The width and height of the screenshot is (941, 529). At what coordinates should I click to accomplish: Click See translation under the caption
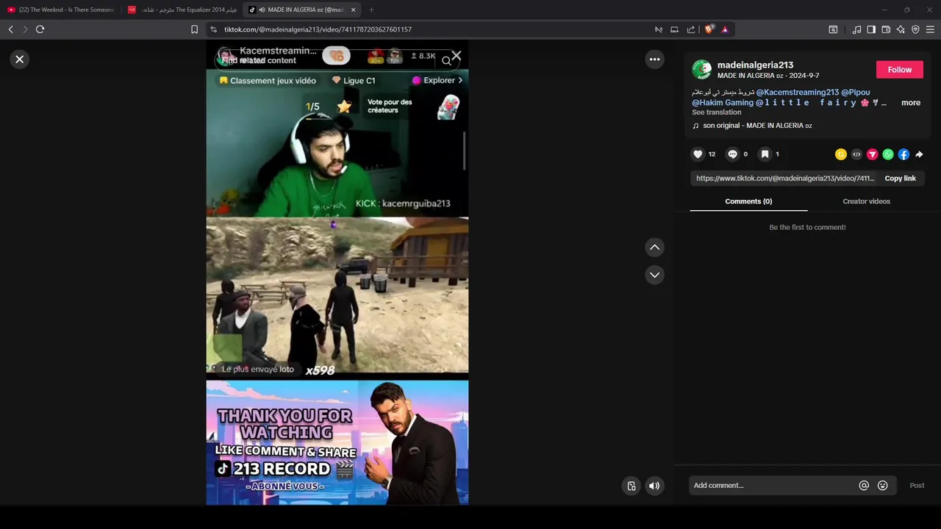(x=716, y=112)
